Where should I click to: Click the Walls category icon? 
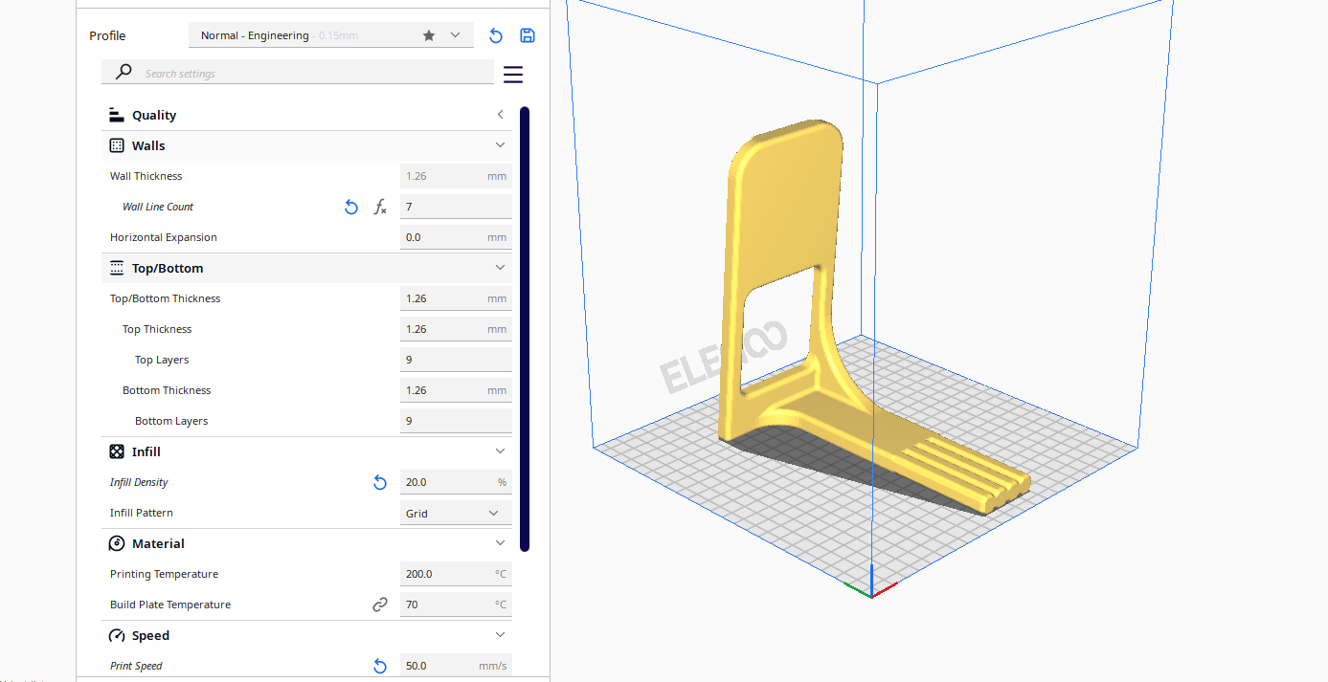pos(117,145)
